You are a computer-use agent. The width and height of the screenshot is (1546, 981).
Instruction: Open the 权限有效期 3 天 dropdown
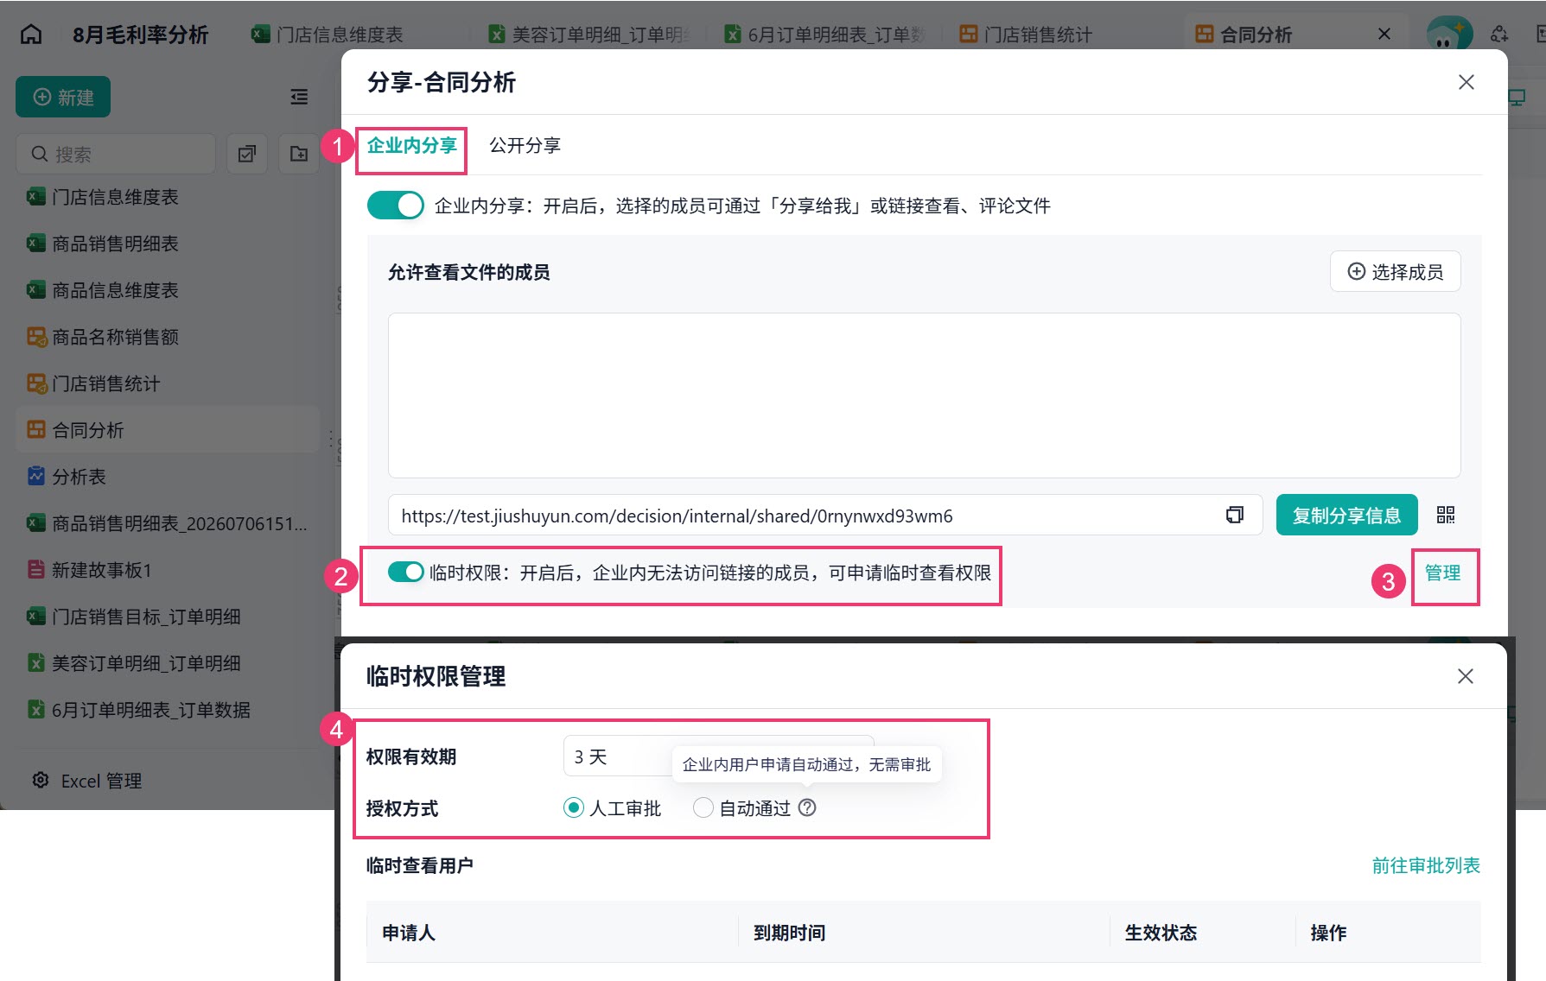[718, 756]
